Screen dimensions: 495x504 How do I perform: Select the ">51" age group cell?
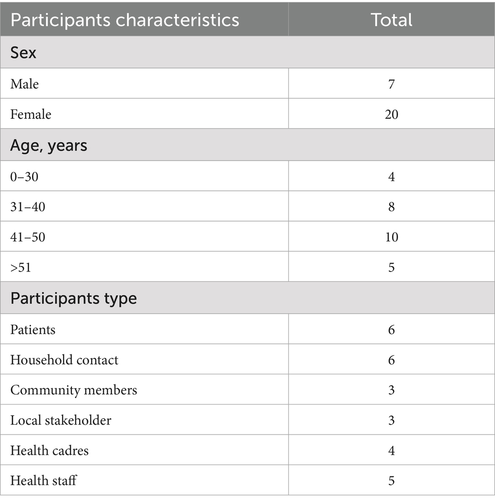click(x=23, y=268)
